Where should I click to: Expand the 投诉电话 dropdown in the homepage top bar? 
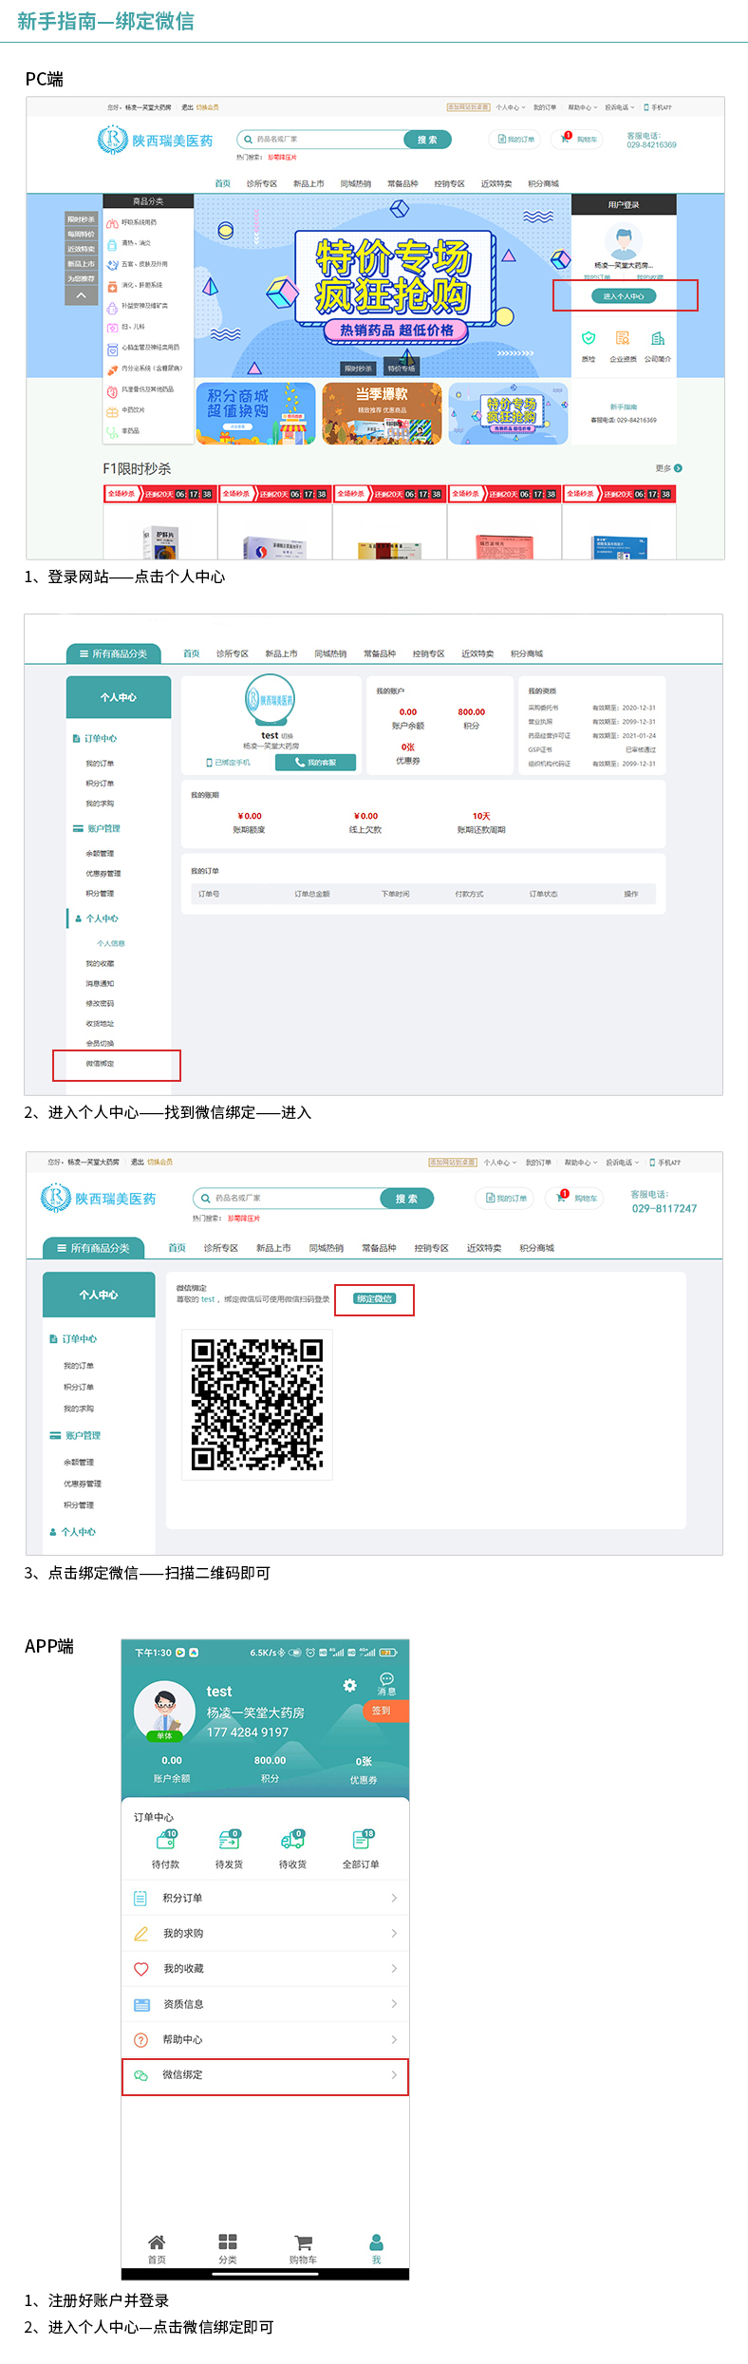(x=620, y=107)
